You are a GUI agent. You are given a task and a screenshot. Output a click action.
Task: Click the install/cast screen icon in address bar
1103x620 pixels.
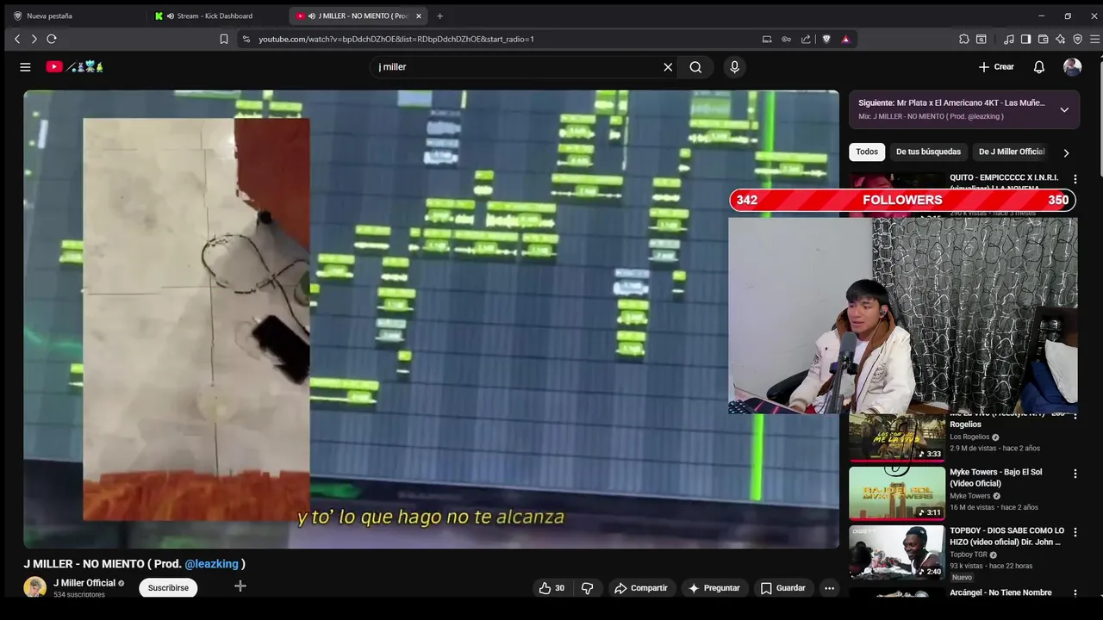click(x=767, y=39)
